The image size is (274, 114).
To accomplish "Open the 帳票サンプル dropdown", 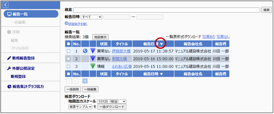I will tap(80, 107).
